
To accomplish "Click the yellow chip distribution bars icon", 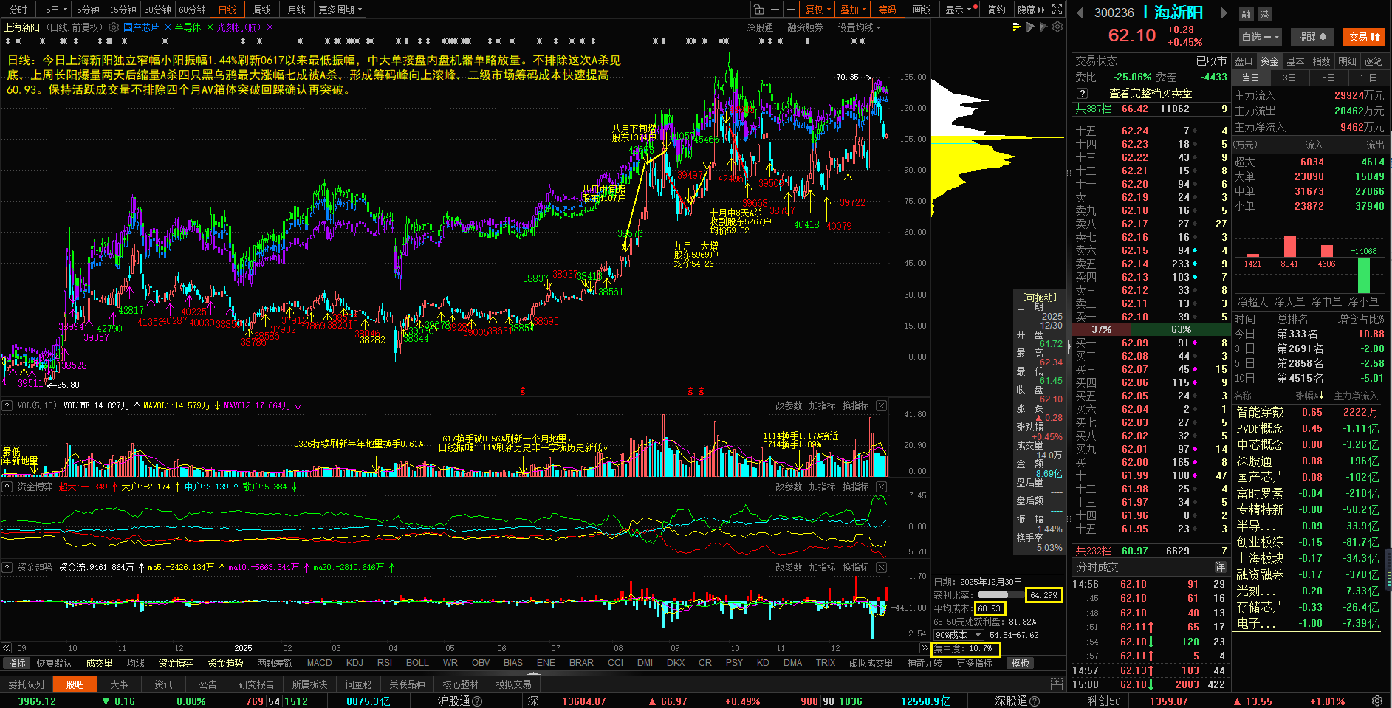I will [1017, 27].
